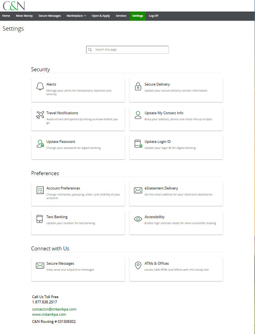This screenshot has width=255, height=334.
Task: Click 'Keep your address, phone and email' text
Action: pyautogui.click(x=178, y=119)
